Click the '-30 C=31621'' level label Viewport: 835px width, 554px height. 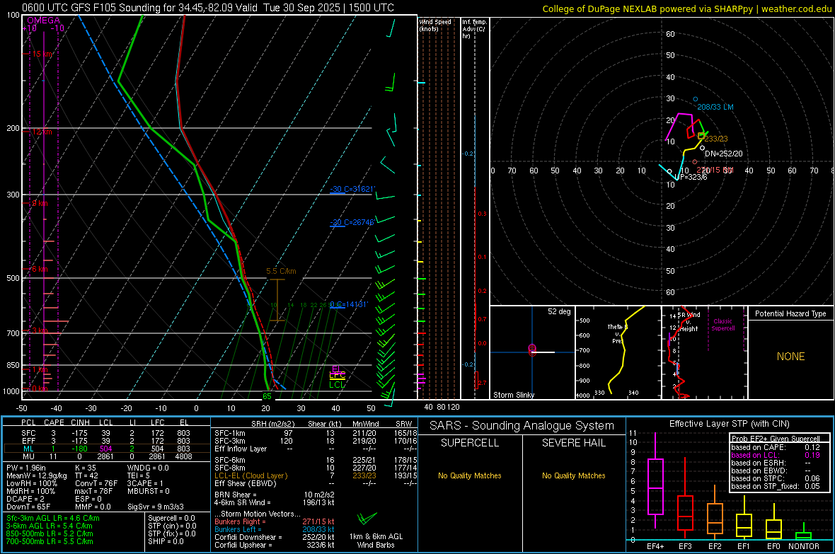352,189
